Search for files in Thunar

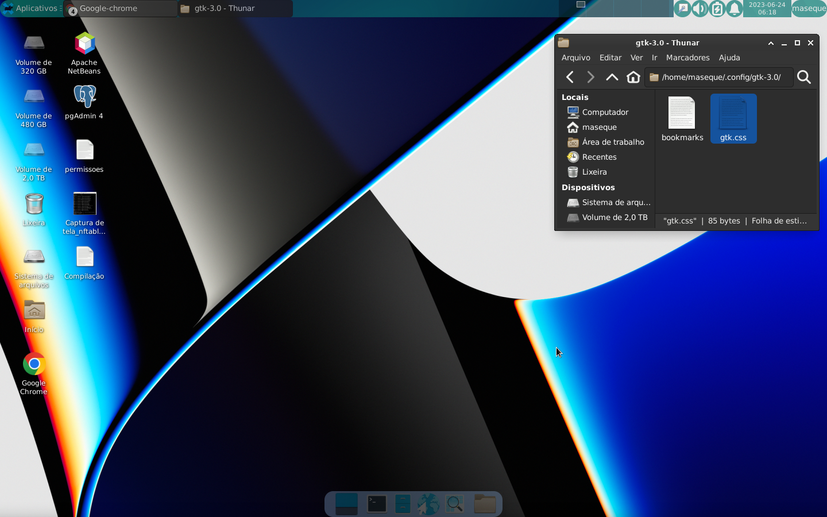[x=804, y=77]
